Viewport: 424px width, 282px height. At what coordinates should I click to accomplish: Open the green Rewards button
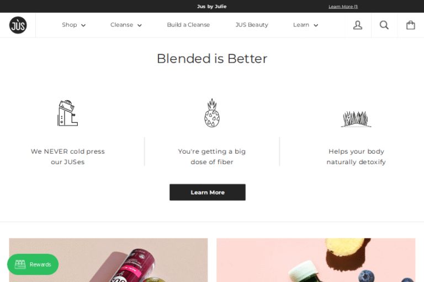[33, 264]
